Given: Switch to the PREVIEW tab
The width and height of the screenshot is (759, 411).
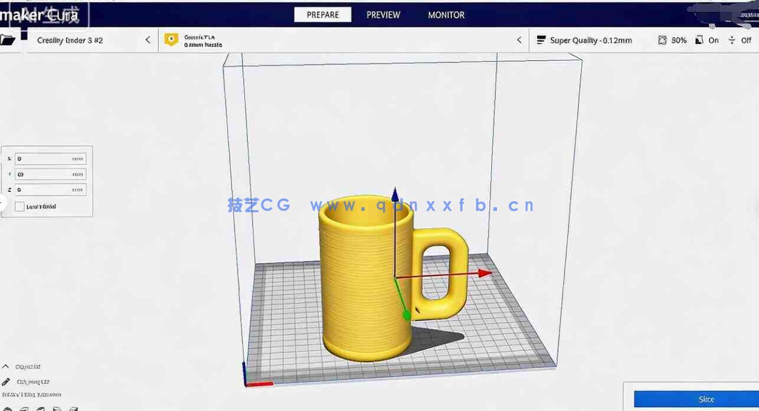Looking at the screenshot, I should pos(382,15).
